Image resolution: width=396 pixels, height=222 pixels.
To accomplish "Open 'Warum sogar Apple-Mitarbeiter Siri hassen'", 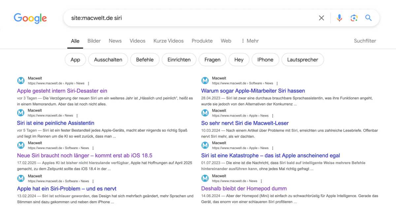I will (x=253, y=91).
